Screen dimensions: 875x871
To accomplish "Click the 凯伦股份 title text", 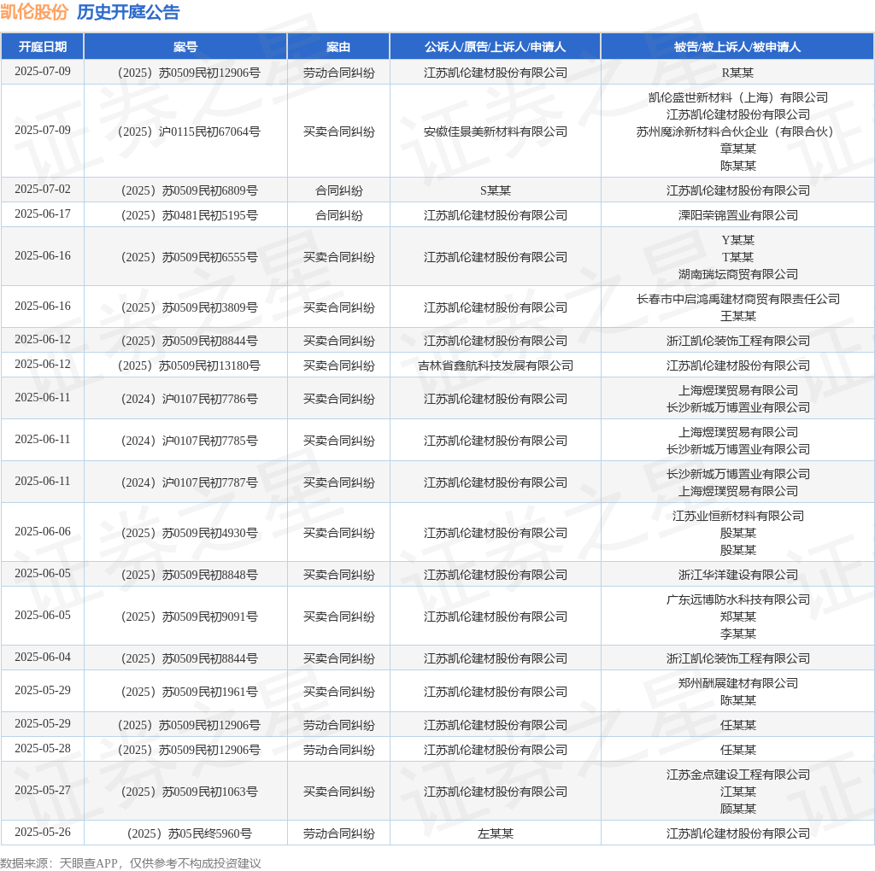I will pyautogui.click(x=34, y=12).
